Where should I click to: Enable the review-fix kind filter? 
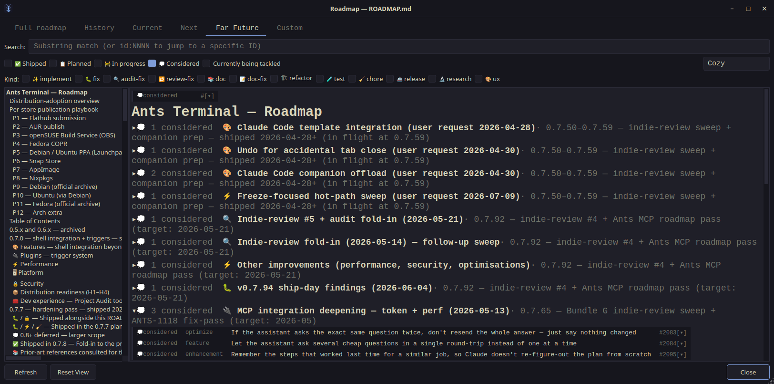[152, 79]
